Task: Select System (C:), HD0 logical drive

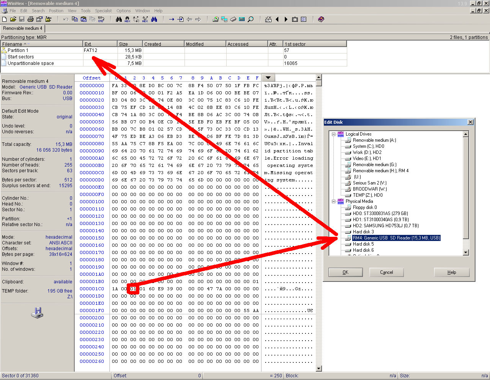Action: click(x=368, y=146)
